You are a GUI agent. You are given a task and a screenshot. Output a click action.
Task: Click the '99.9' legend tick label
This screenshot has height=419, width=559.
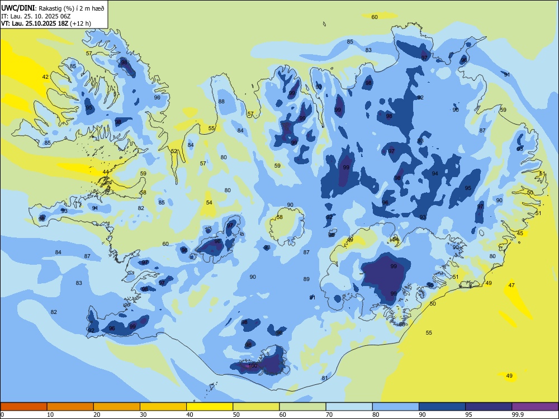point(517,415)
